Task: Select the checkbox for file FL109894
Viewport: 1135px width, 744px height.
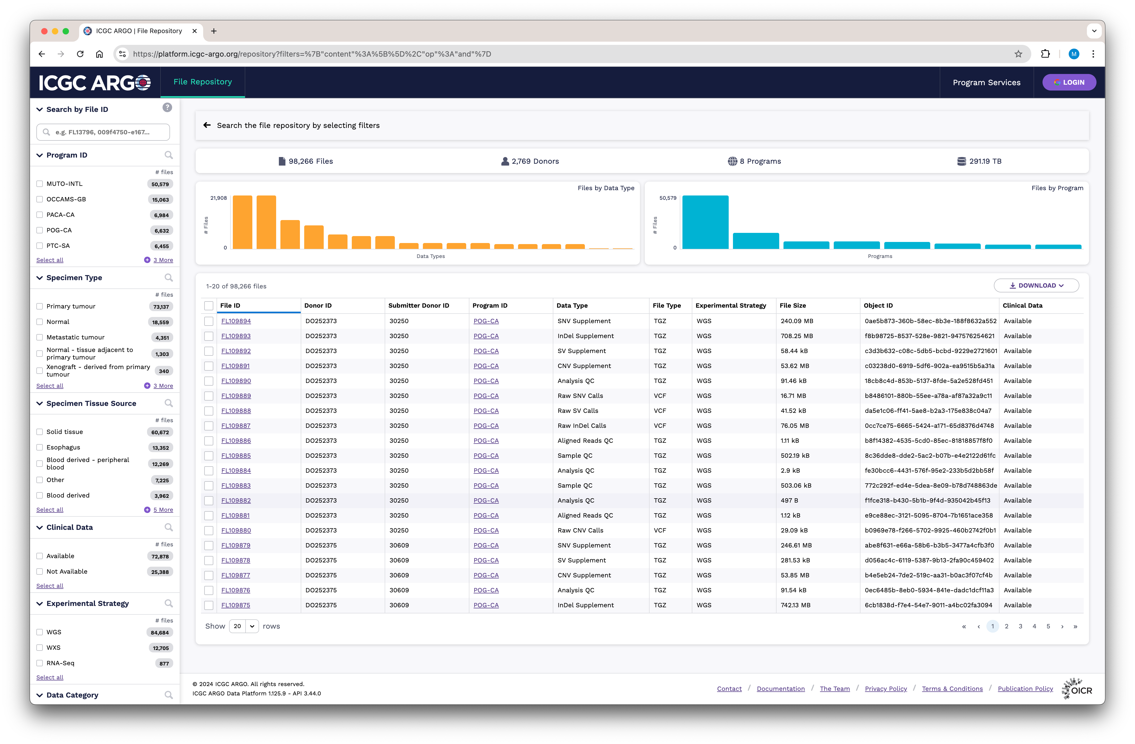Action: 209,321
